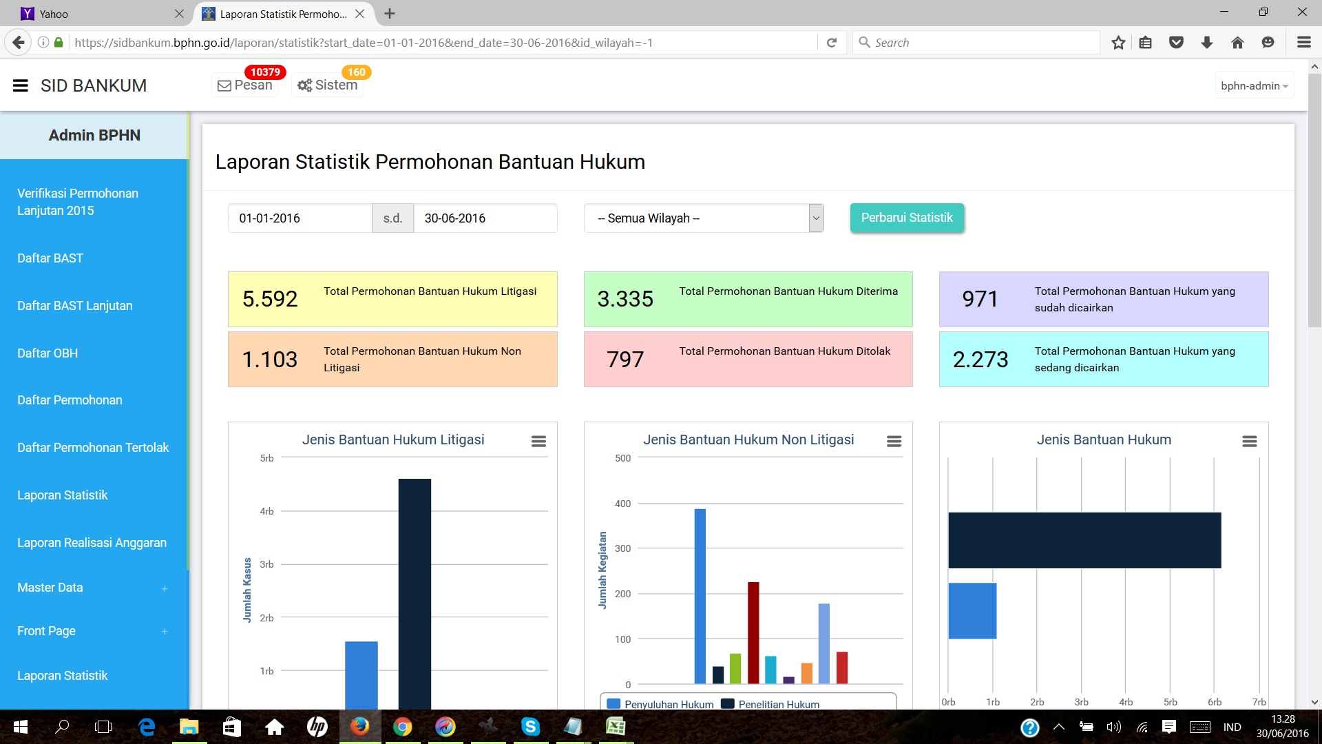
Task: Click page vertical scrollbar thumb
Action: point(1314,200)
